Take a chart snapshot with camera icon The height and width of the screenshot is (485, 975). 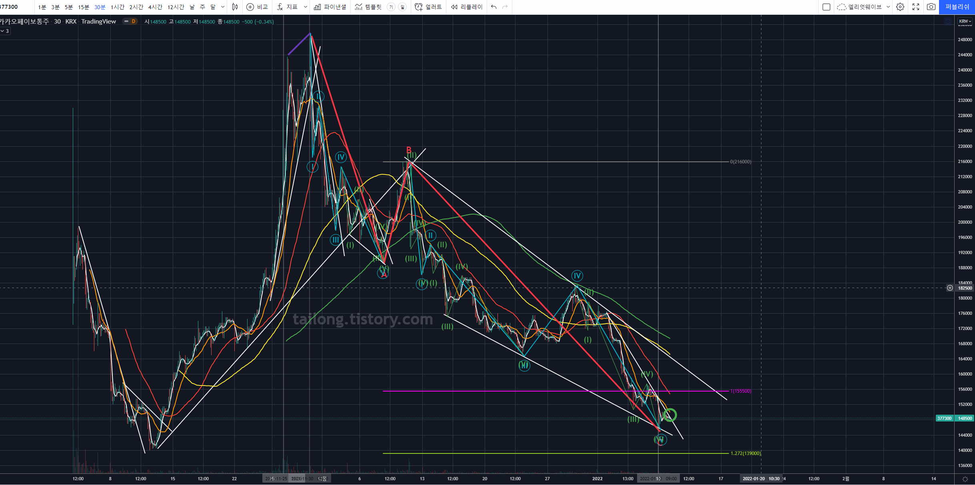coord(931,7)
